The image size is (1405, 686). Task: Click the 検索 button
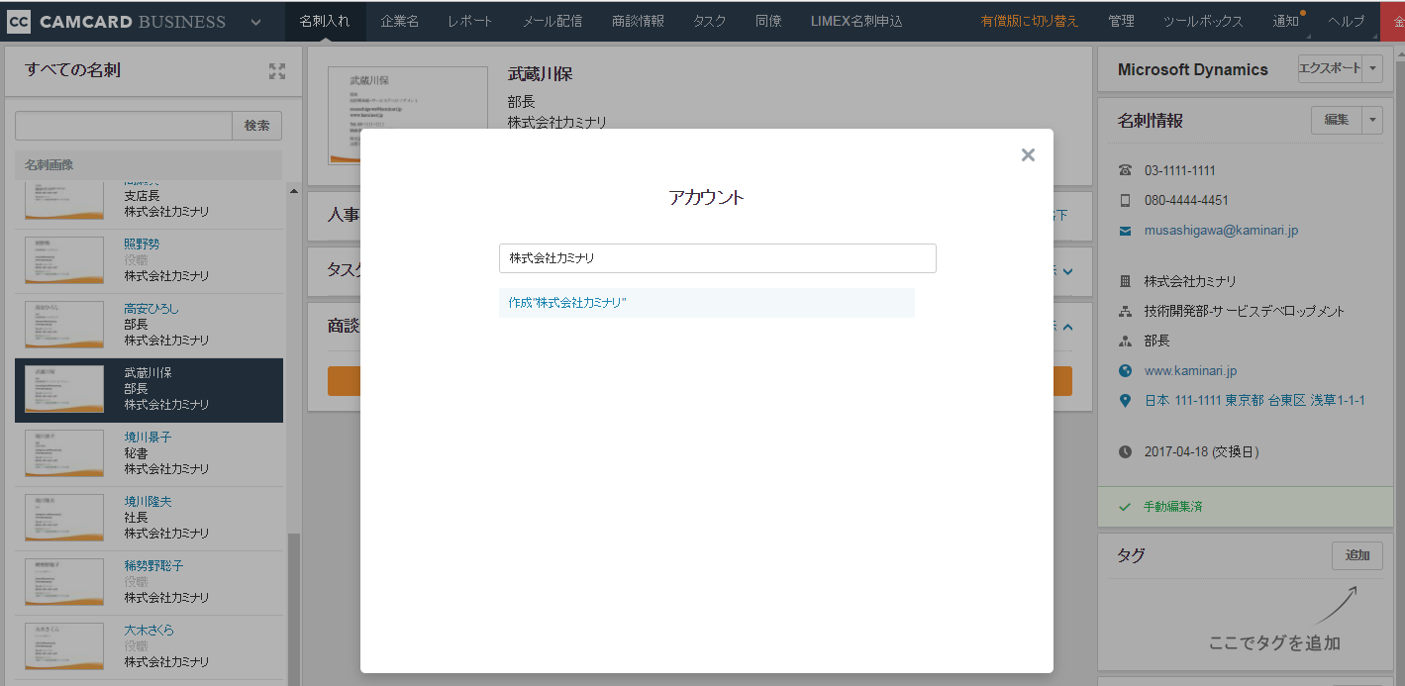click(257, 126)
